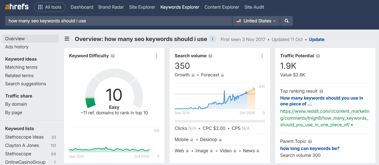Click the info icon after the keyword title
Screen dimensions: 379x165
pyautogui.click(x=213, y=39)
